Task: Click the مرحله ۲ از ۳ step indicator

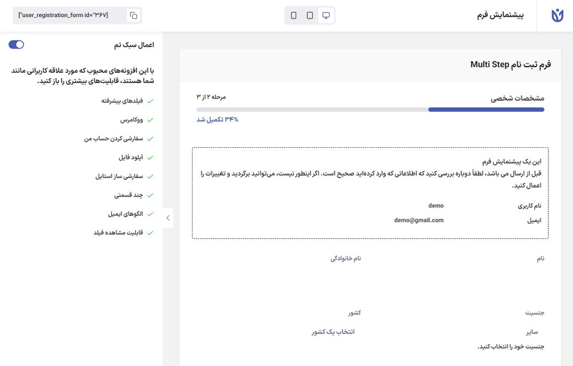Action: [x=211, y=97]
